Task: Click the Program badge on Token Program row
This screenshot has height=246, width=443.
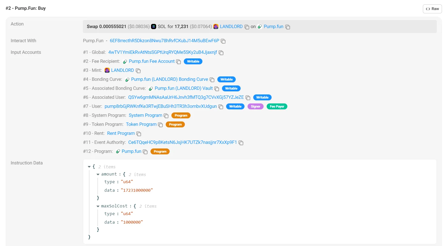Action: (x=175, y=125)
